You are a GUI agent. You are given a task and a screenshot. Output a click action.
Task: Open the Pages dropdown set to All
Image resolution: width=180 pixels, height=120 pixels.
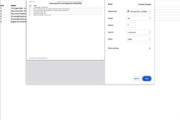139,18
